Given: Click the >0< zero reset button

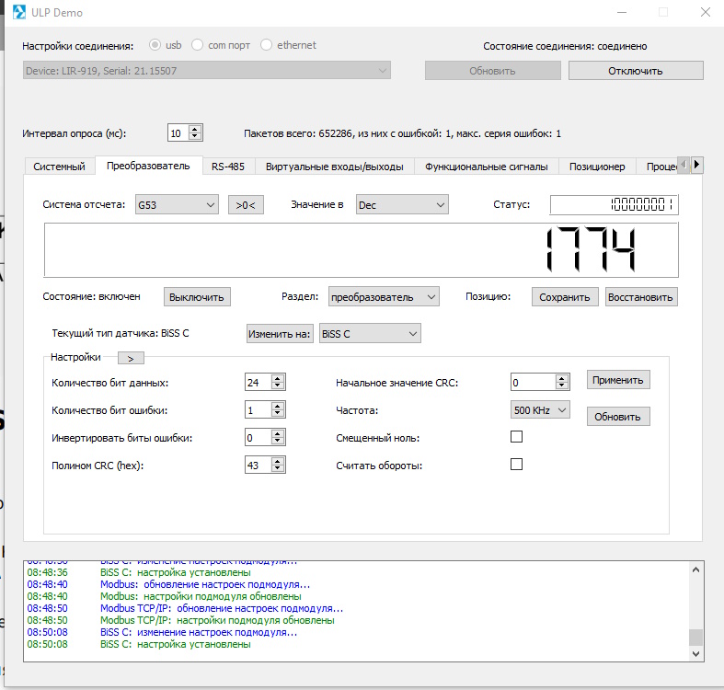Looking at the screenshot, I should [x=246, y=205].
